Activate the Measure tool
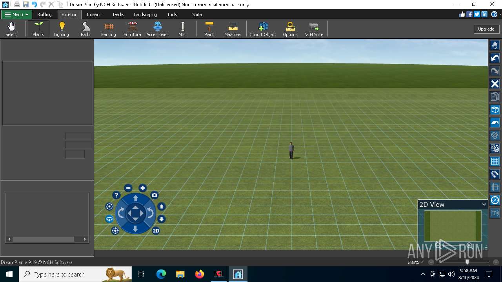 pos(233,29)
